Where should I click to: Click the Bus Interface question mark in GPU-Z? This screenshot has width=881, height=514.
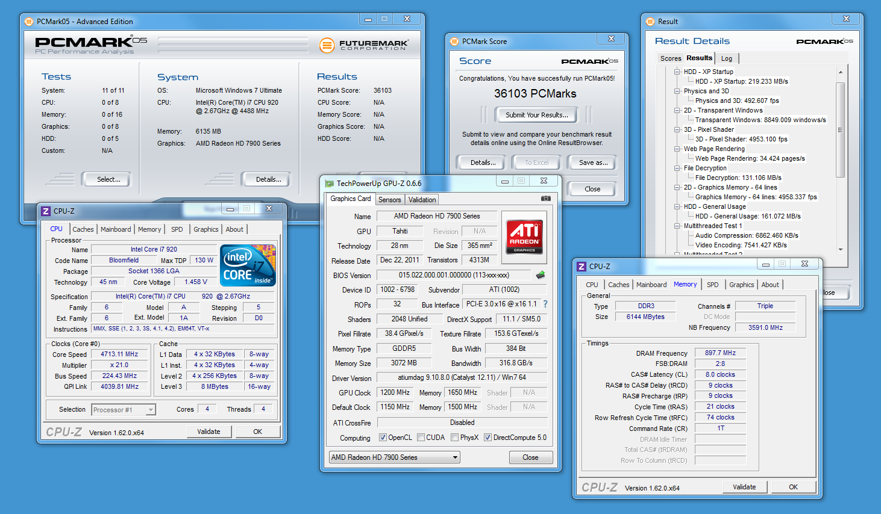coord(545,304)
